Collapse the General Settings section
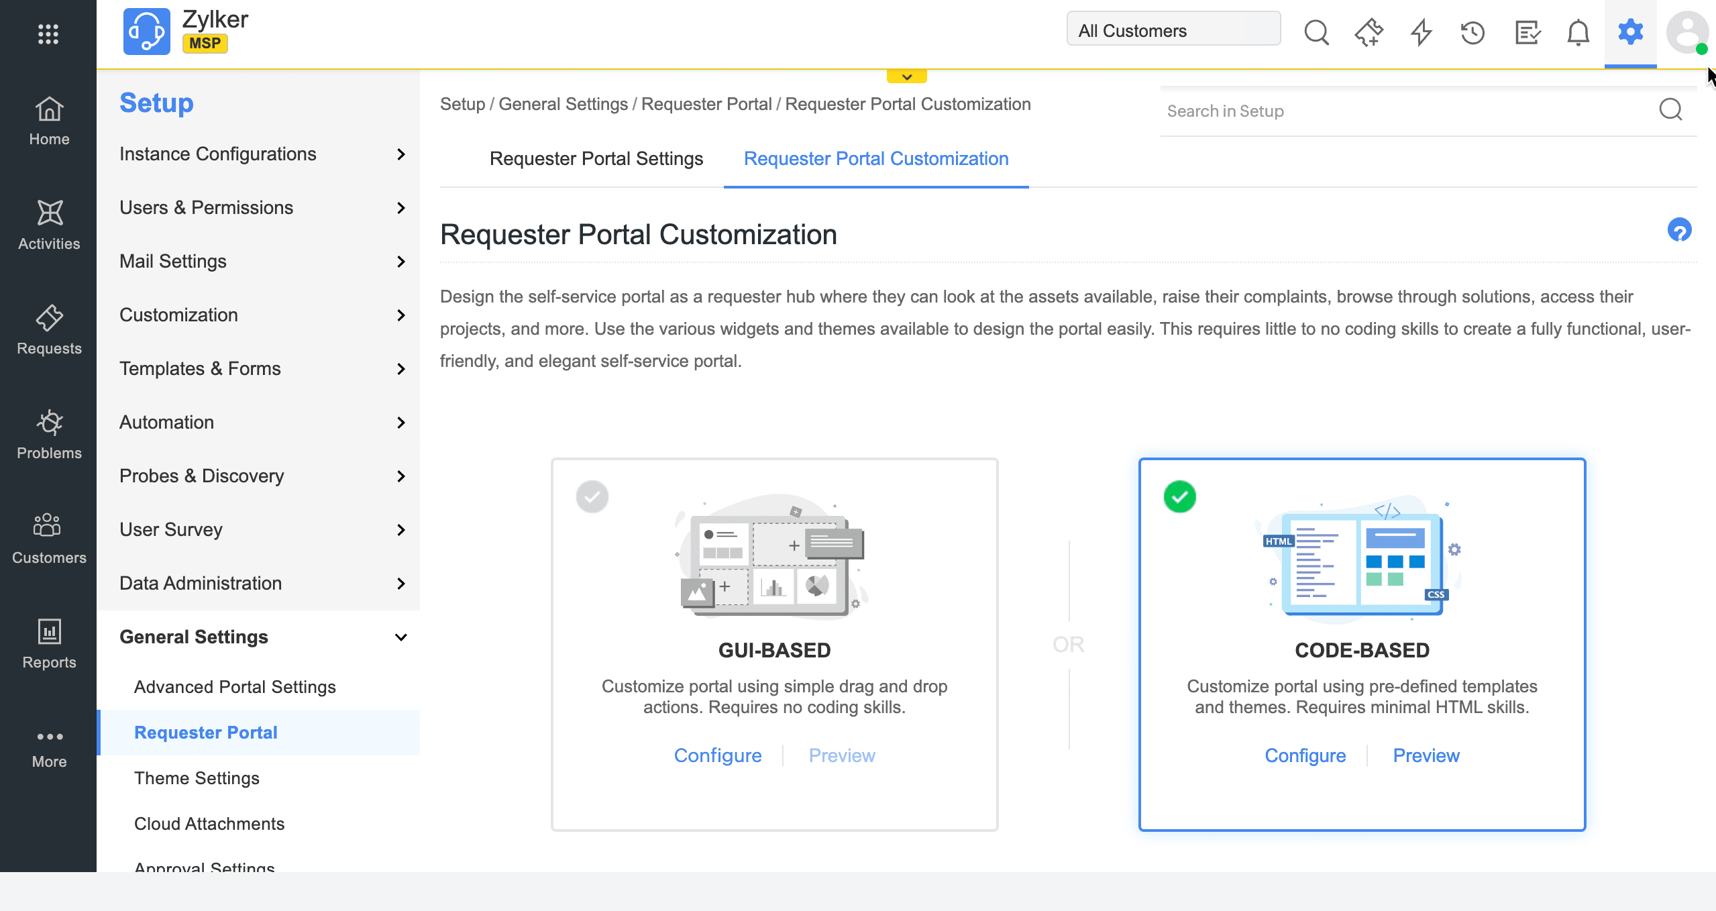 [400, 637]
